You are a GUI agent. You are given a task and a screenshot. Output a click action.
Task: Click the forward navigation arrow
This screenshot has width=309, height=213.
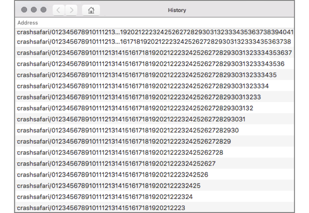[72, 10]
